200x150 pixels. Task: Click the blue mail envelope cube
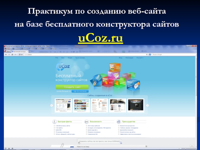pos(133,85)
